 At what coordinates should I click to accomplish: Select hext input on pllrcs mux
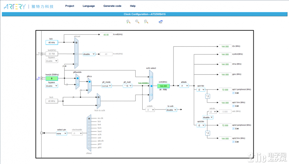pyautogui.click(x=90, y=81)
